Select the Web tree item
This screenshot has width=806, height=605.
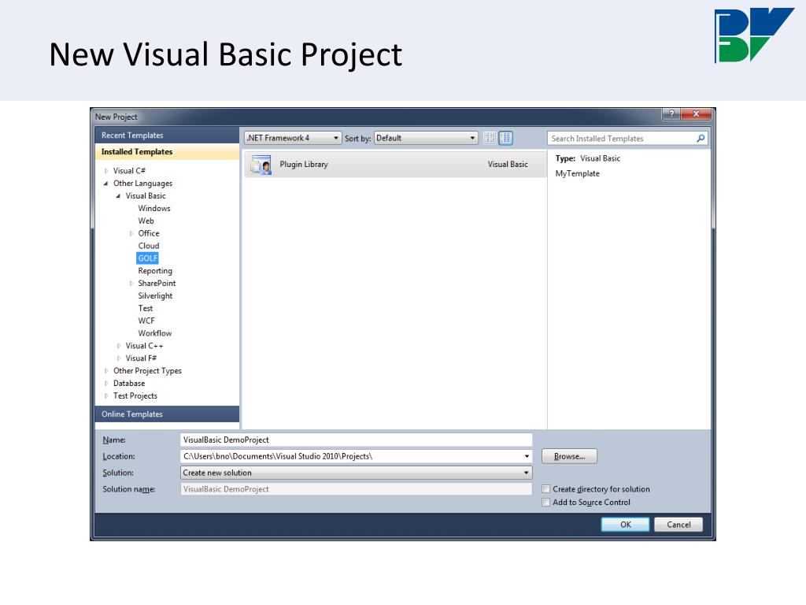coord(146,221)
